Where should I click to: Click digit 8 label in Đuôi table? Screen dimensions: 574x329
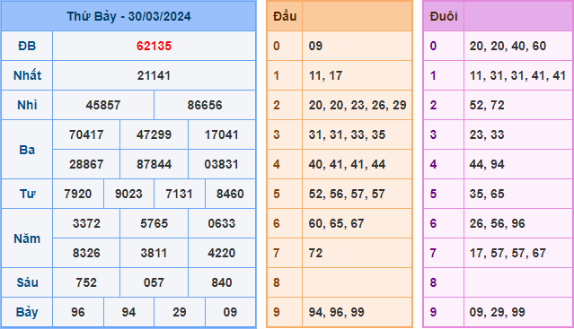(x=433, y=282)
